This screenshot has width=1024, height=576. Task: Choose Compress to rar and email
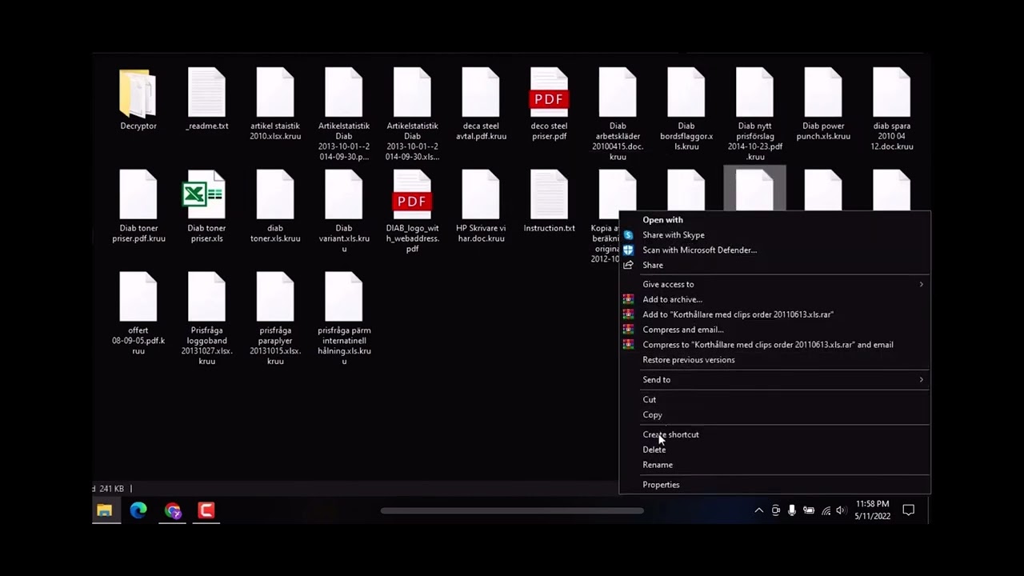pos(774,346)
